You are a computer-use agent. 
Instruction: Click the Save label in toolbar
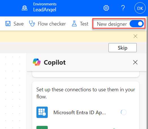click(19, 24)
